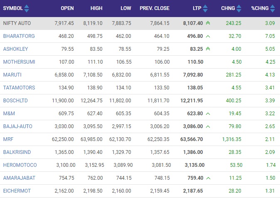
Task: Select ASHOKLEY %CHNG value 5.05
Action: [x=270, y=49]
